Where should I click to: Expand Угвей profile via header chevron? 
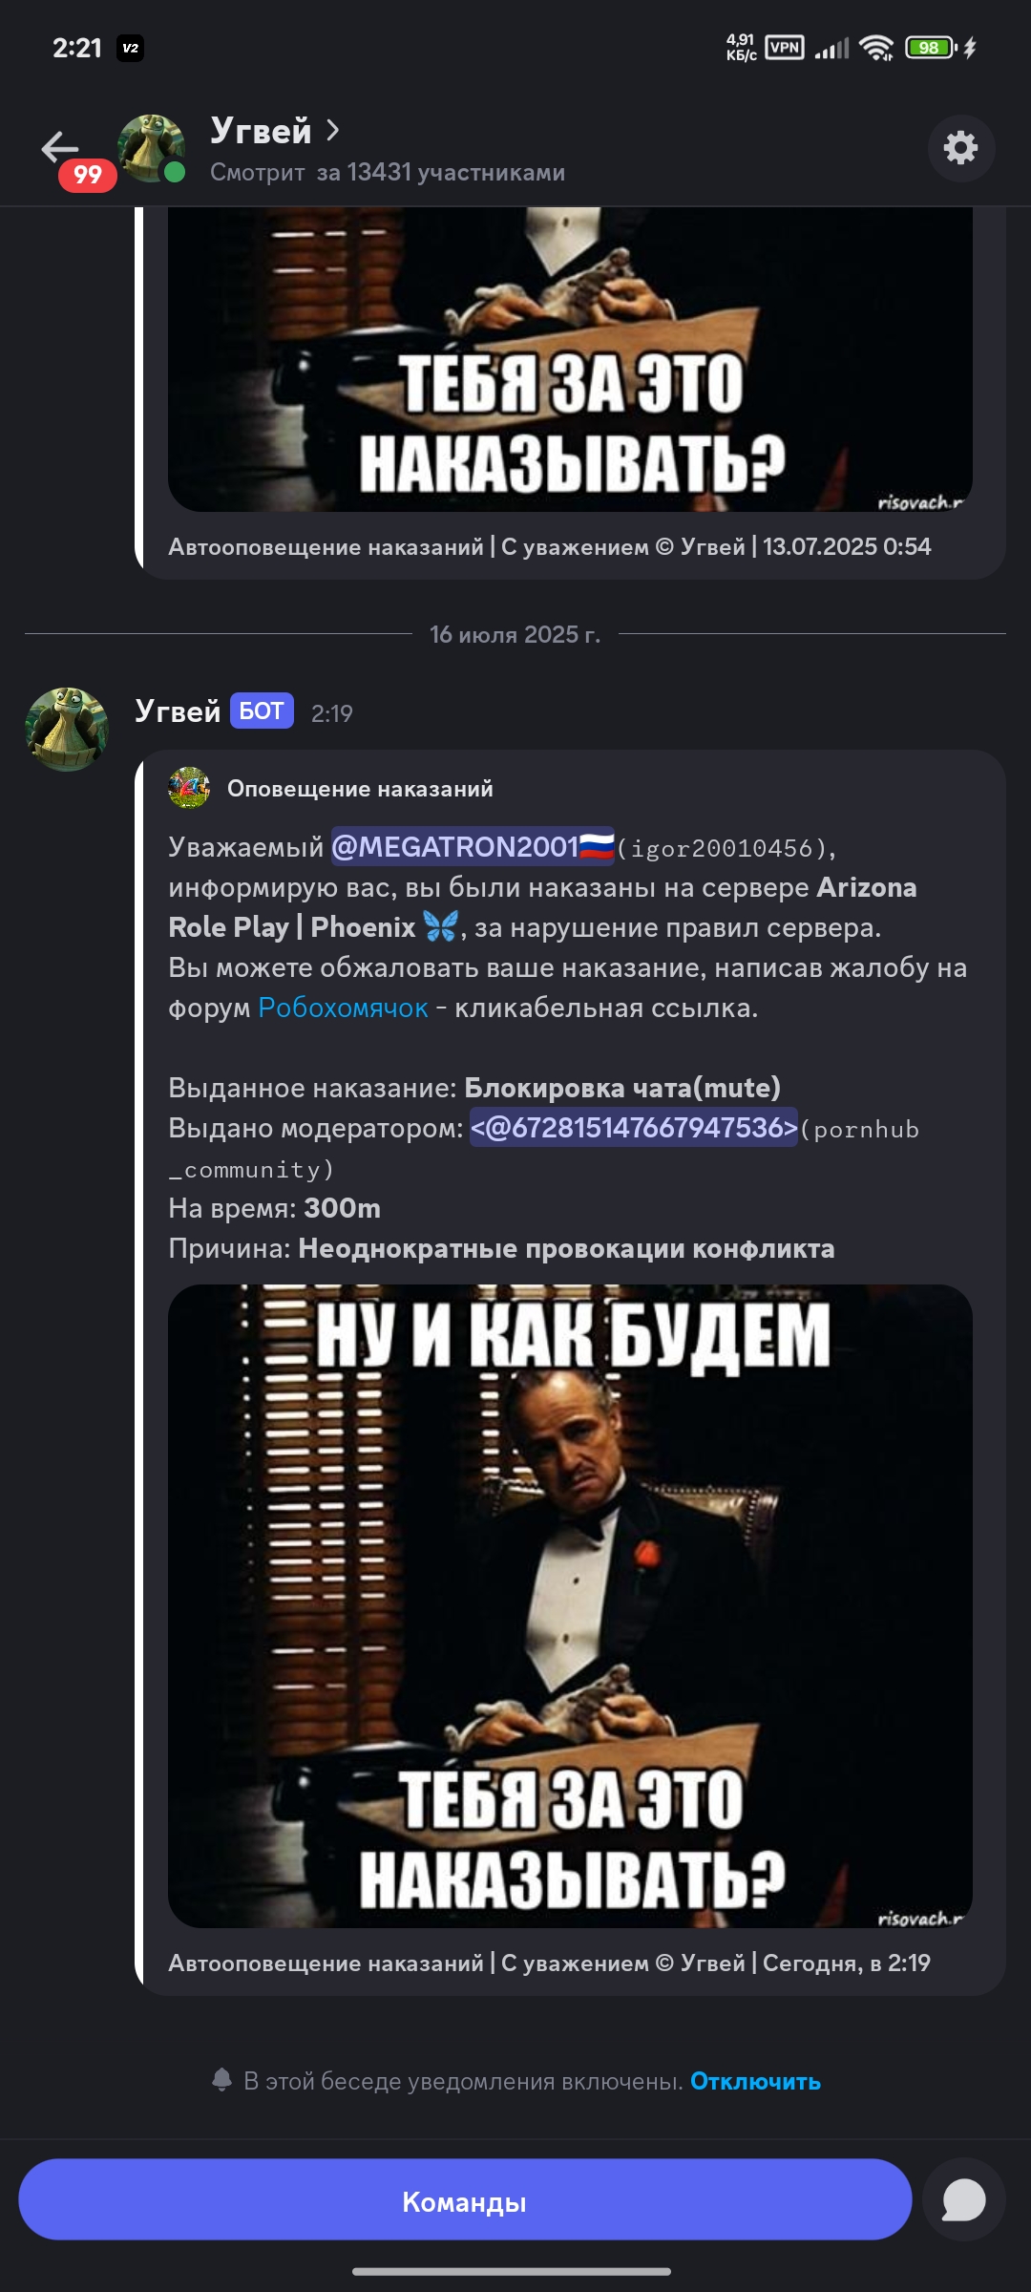point(332,130)
